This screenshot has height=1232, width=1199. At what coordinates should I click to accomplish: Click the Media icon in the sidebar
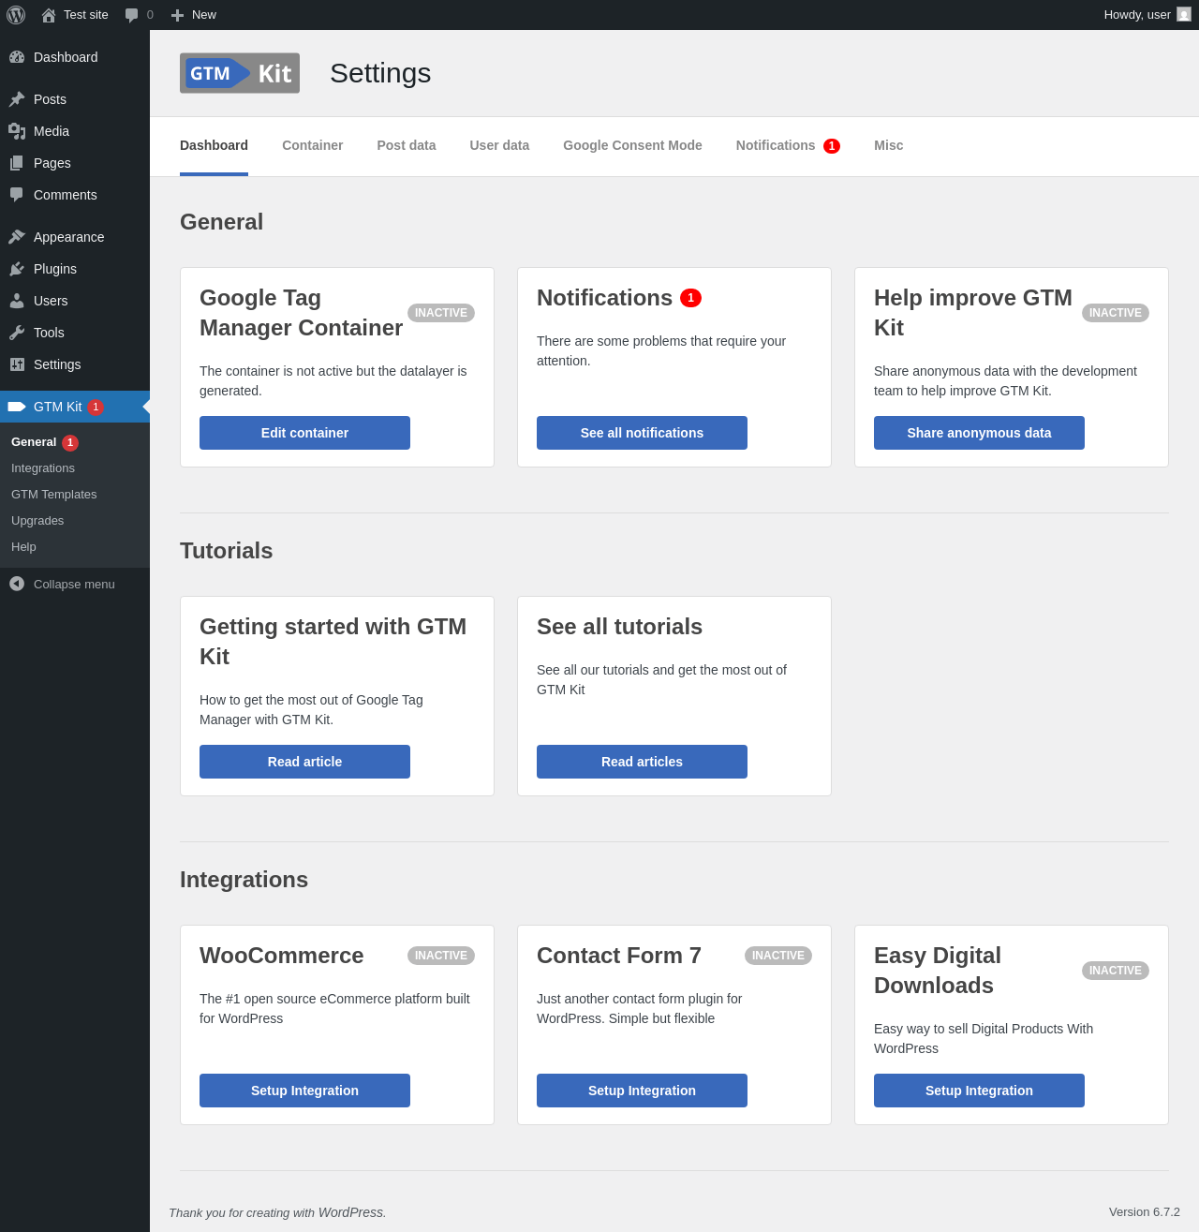[17, 131]
